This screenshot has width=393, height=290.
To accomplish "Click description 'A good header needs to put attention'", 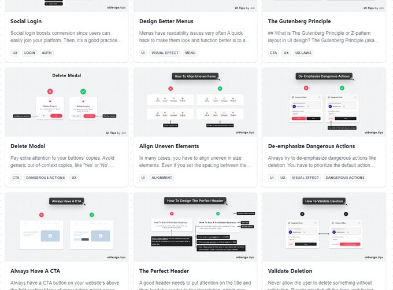I will point(195,285).
